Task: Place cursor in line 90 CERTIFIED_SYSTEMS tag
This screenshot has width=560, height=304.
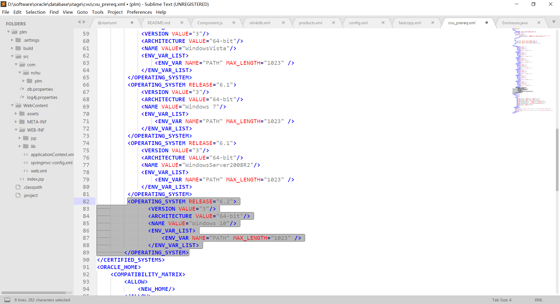Action: pyautogui.click(x=131, y=260)
